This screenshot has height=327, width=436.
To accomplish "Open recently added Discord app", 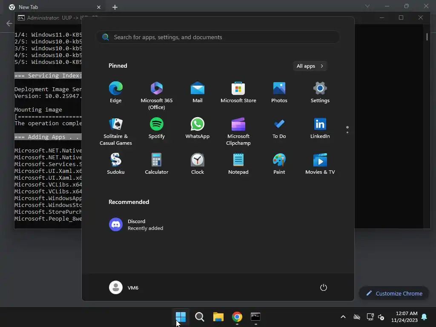I will [x=136, y=224].
